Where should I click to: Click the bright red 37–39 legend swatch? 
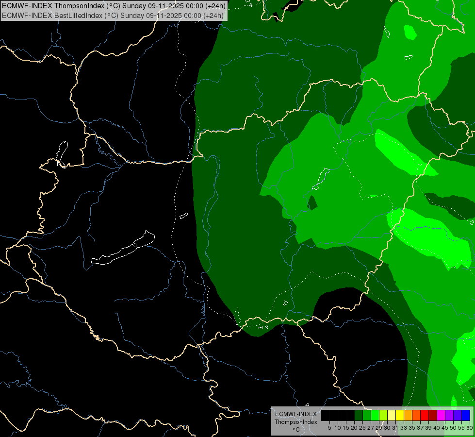coord(425,415)
